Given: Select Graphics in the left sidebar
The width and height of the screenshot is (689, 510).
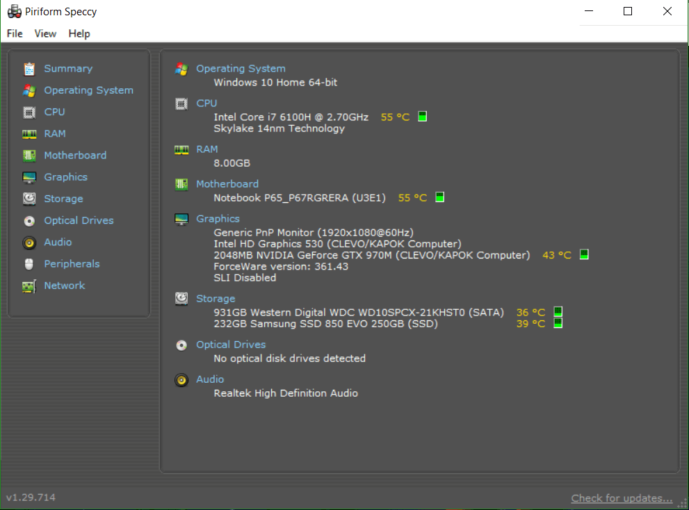Looking at the screenshot, I should (65, 177).
